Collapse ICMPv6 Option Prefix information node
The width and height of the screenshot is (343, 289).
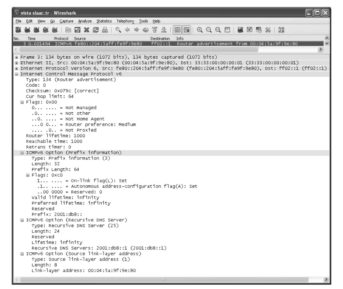pos(22,153)
